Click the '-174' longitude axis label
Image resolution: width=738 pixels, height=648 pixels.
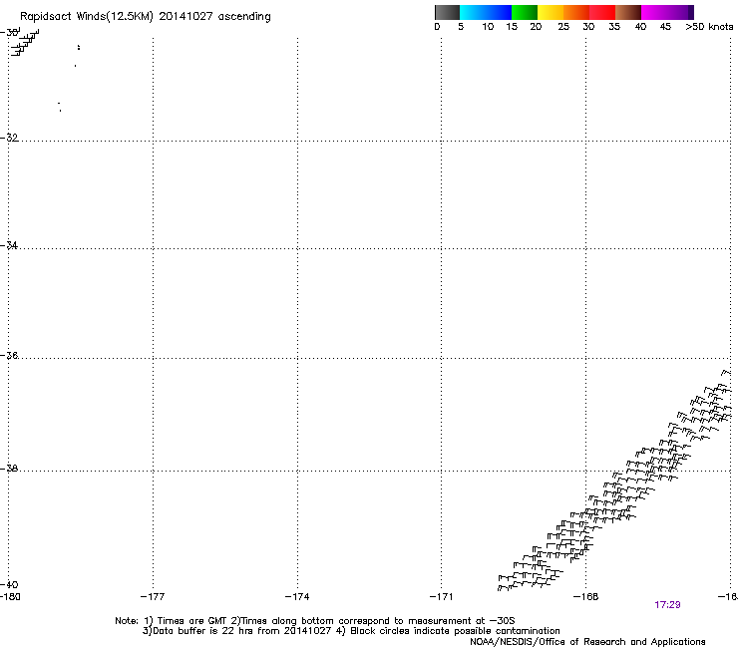pos(297,597)
